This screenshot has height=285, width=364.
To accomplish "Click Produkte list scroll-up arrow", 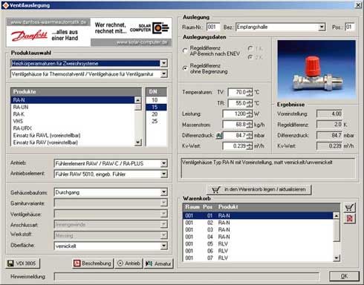I will click(138, 100).
